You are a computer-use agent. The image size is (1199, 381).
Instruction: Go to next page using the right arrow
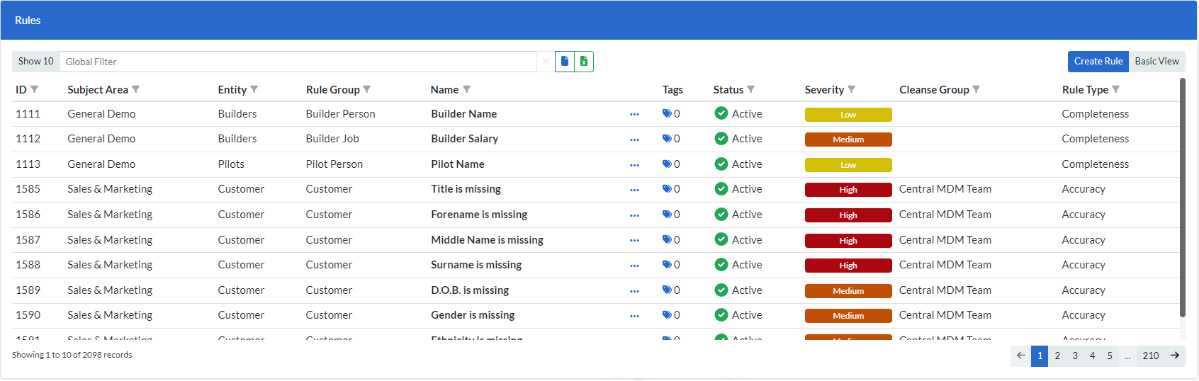click(1174, 356)
